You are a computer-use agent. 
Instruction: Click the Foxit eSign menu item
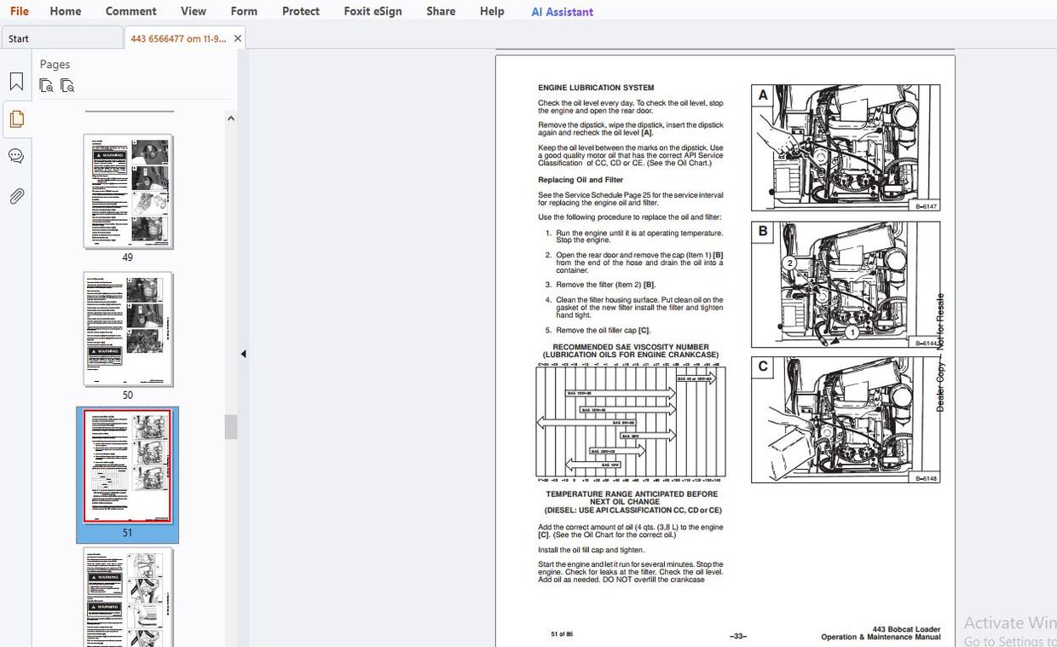(373, 11)
